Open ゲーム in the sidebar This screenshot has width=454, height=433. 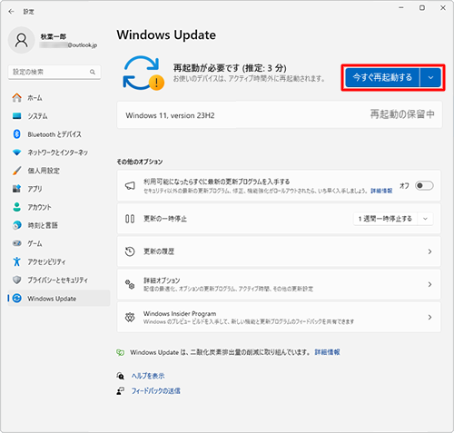(59, 243)
